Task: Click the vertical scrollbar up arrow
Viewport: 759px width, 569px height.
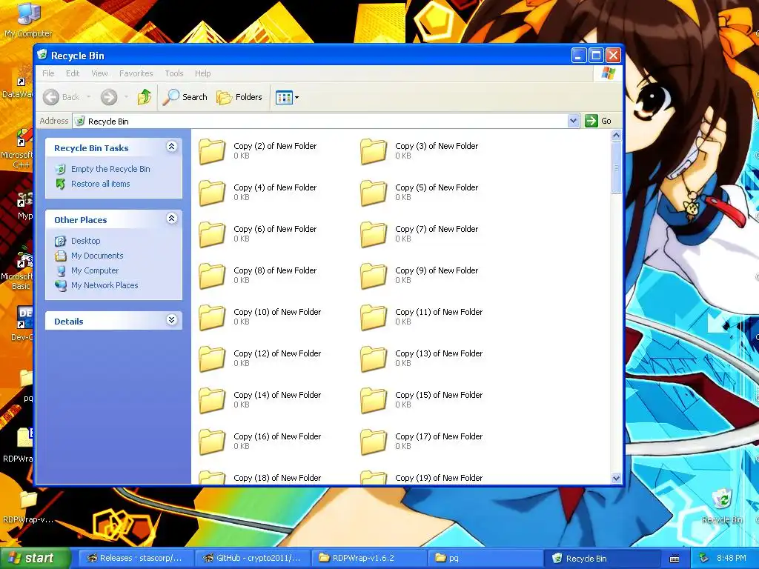Action: 616,135
